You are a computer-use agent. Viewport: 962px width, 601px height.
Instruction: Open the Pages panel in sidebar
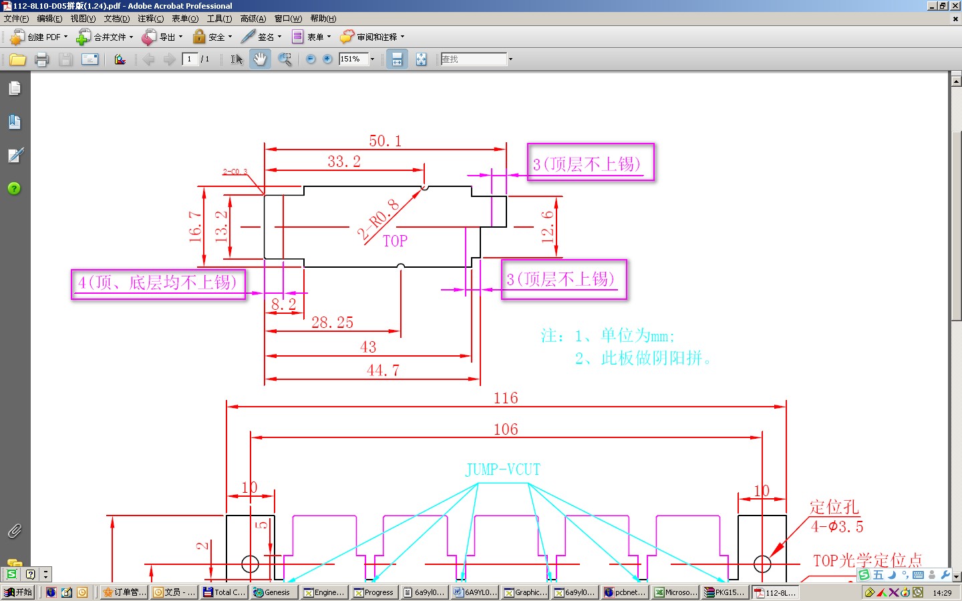pos(15,88)
